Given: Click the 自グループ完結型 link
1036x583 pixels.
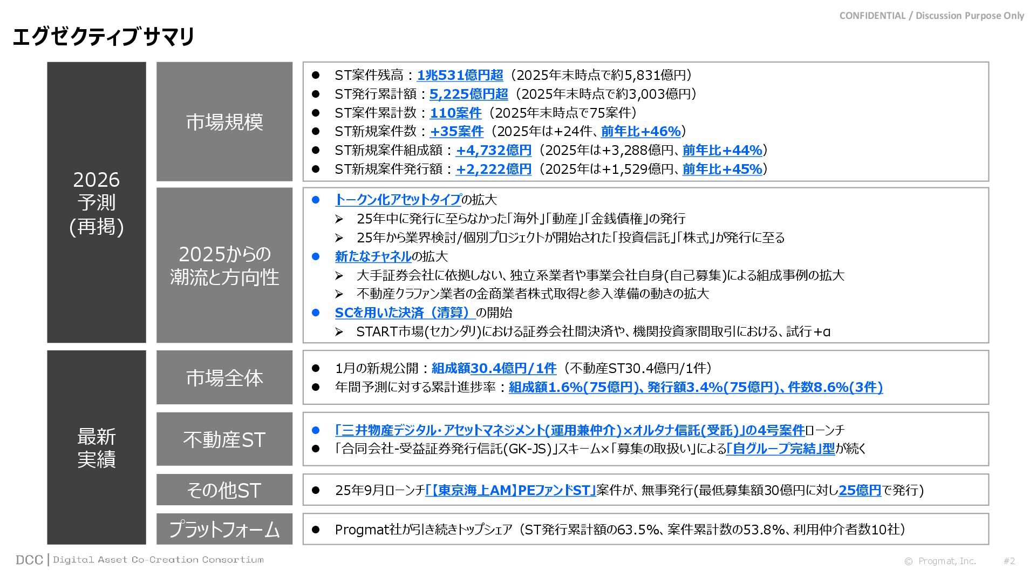Looking at the screenshot, I should click(780, 449).
